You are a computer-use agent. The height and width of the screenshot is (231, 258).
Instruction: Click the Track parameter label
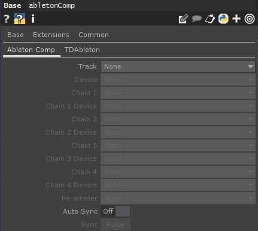pos(87,66)
